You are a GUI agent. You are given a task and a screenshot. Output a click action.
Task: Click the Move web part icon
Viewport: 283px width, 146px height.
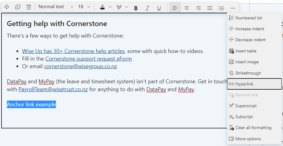click(7, 7)
